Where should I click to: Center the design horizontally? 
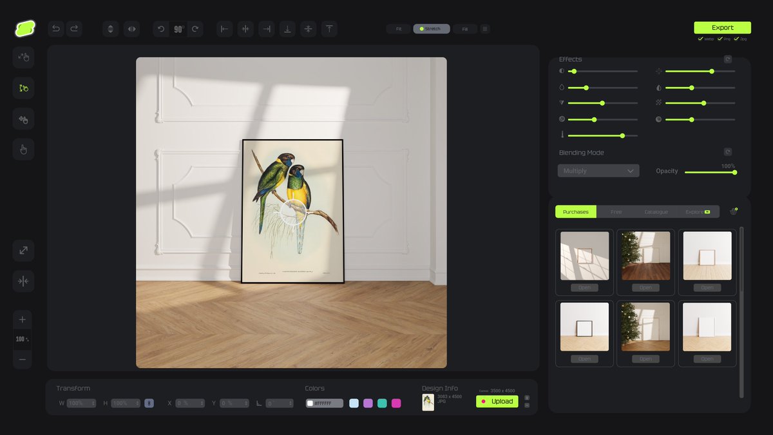pyautogui.click(x=245, y=29)
